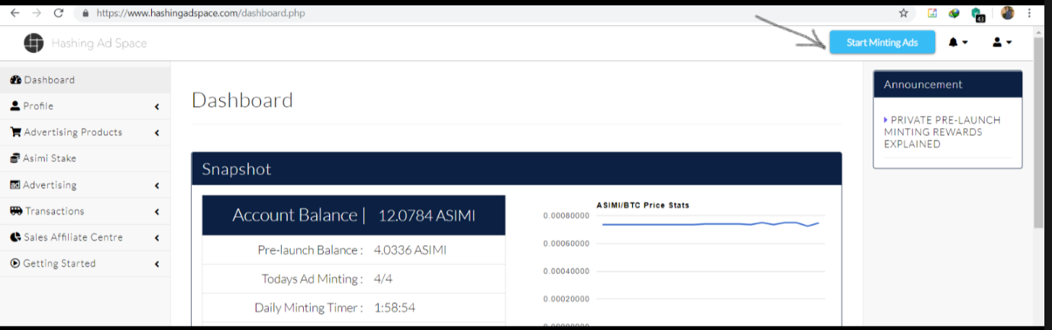Viewport: 1052px width, 330px height.
Task: Click the globe download manager extension icon
Action: [954, 13]
